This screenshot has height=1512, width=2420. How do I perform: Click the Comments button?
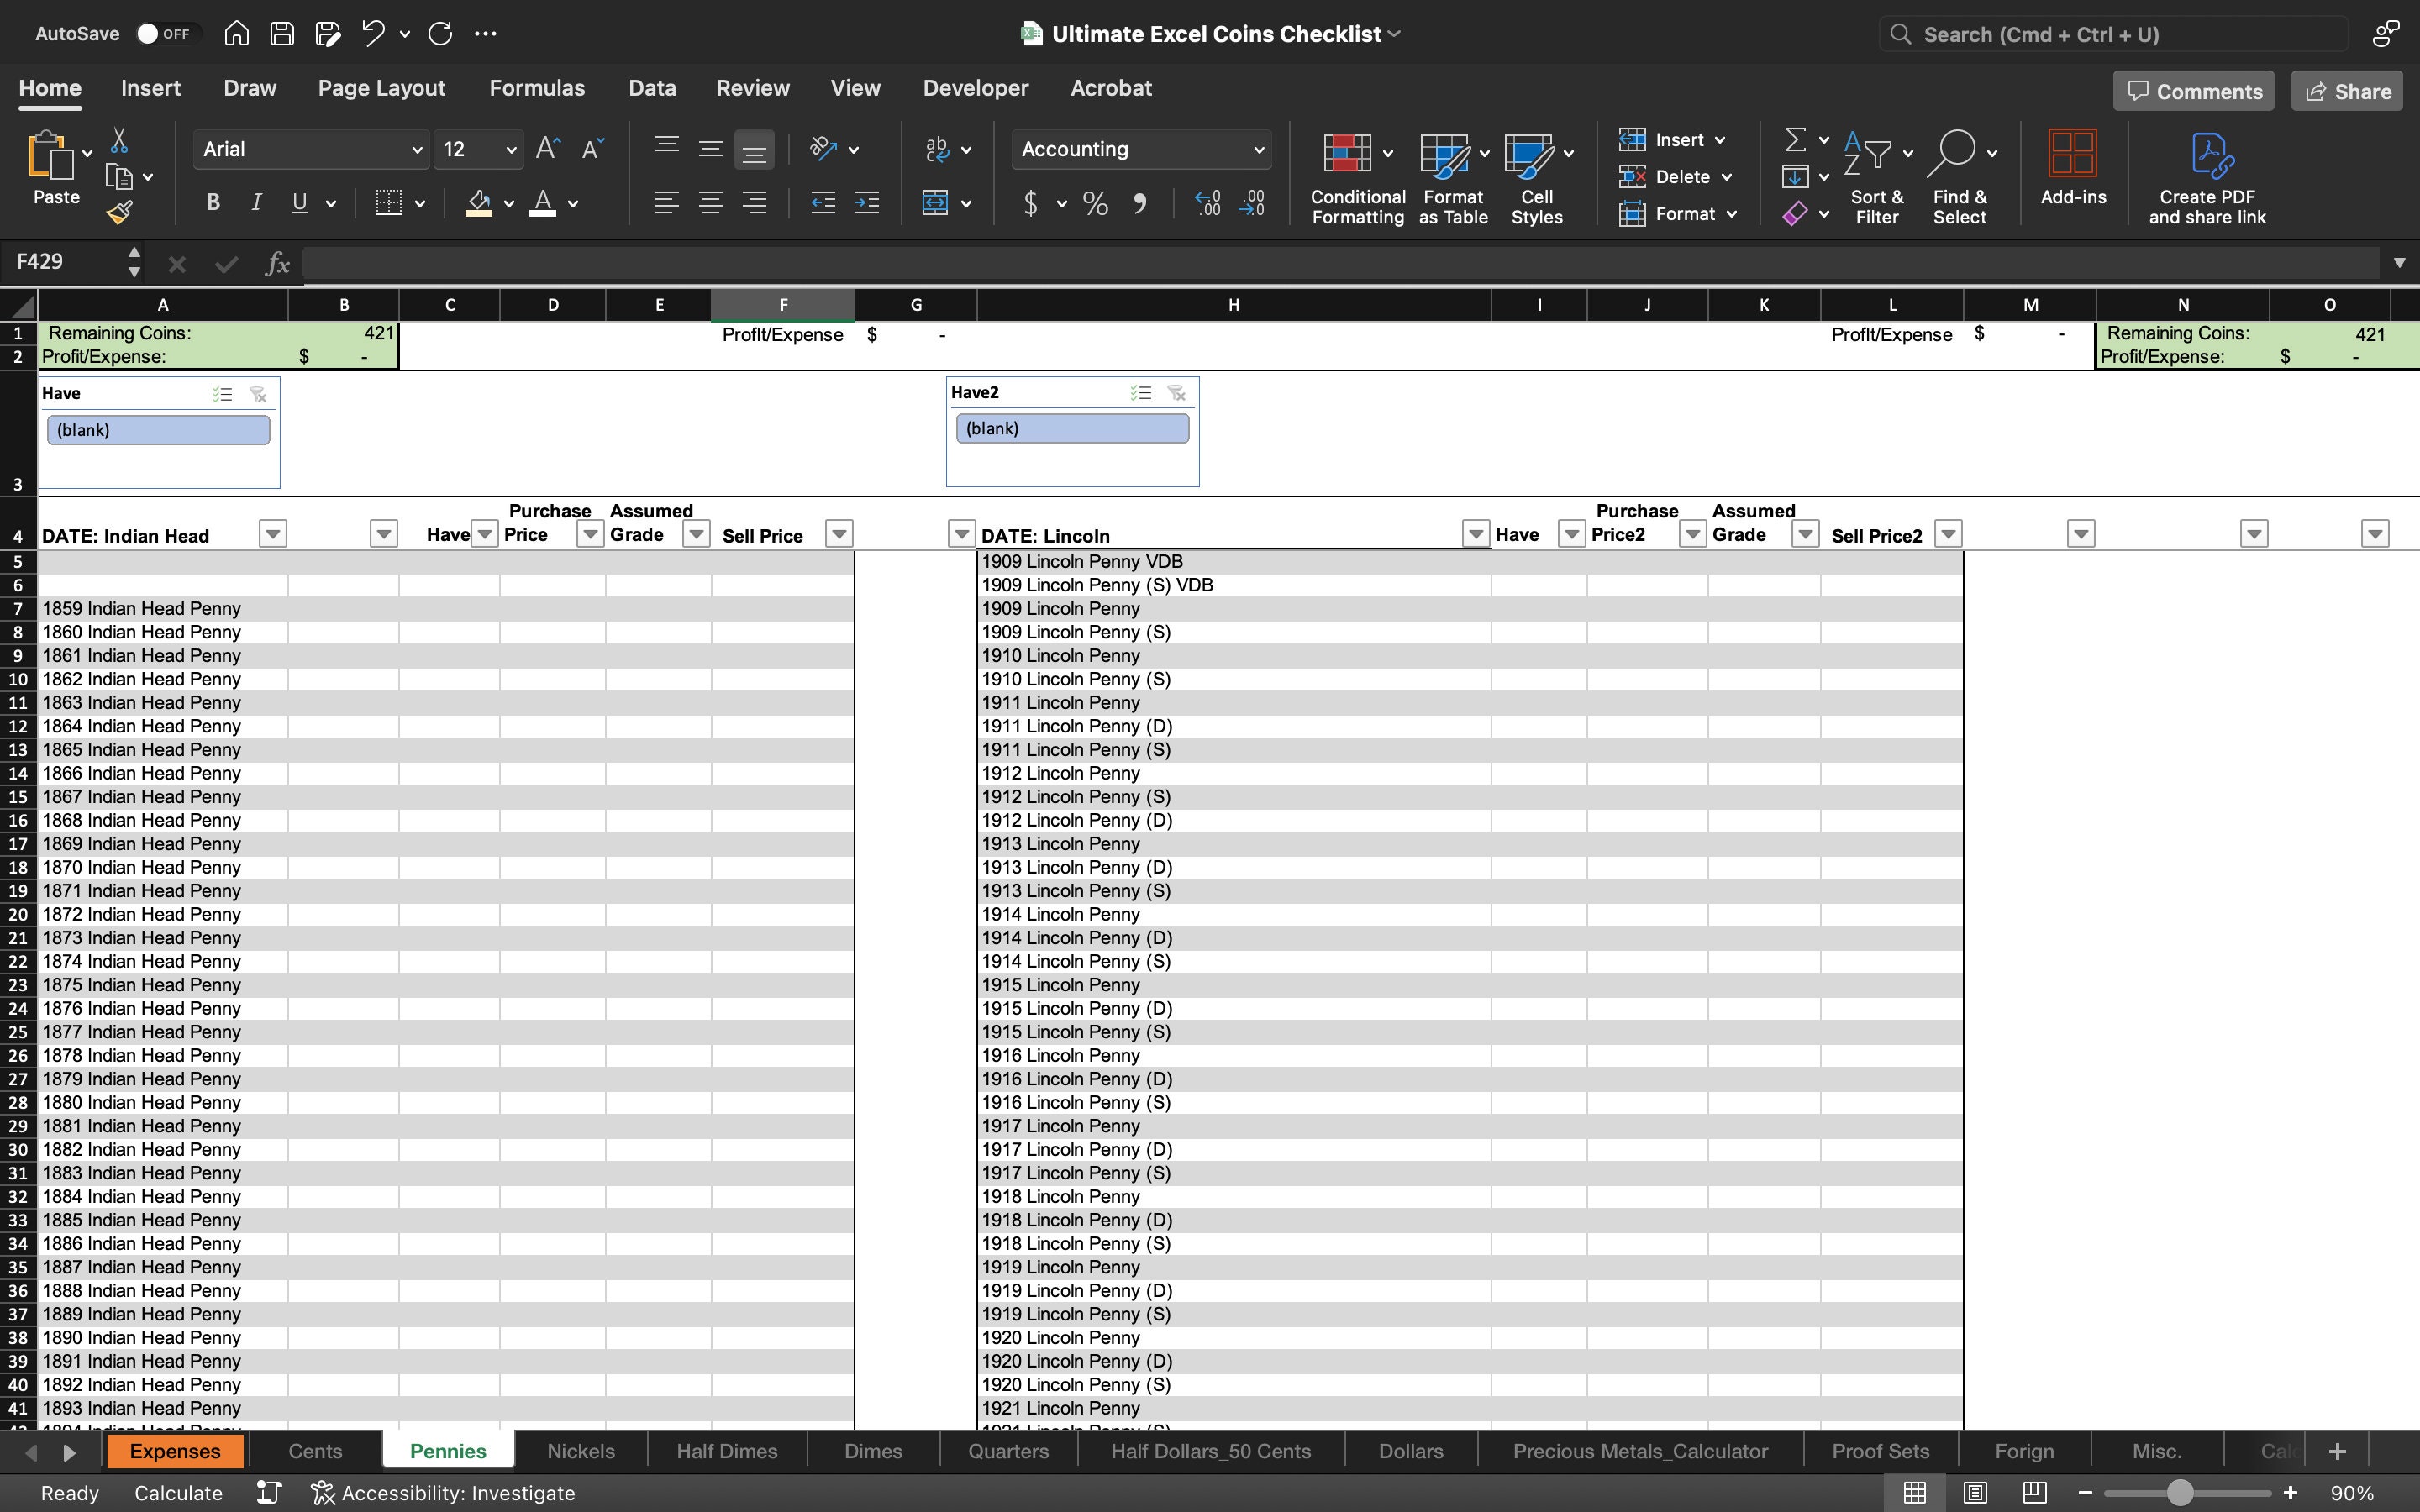click(x=2192, y=90)
